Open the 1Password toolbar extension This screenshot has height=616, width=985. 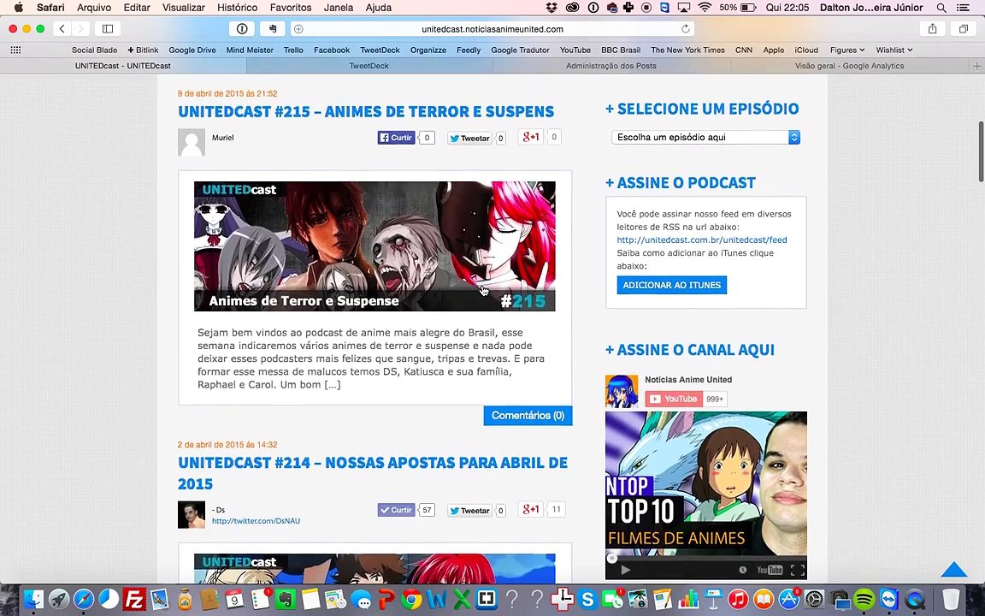242,29
